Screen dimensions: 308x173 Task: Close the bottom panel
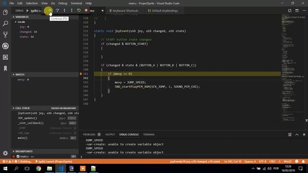304,135
